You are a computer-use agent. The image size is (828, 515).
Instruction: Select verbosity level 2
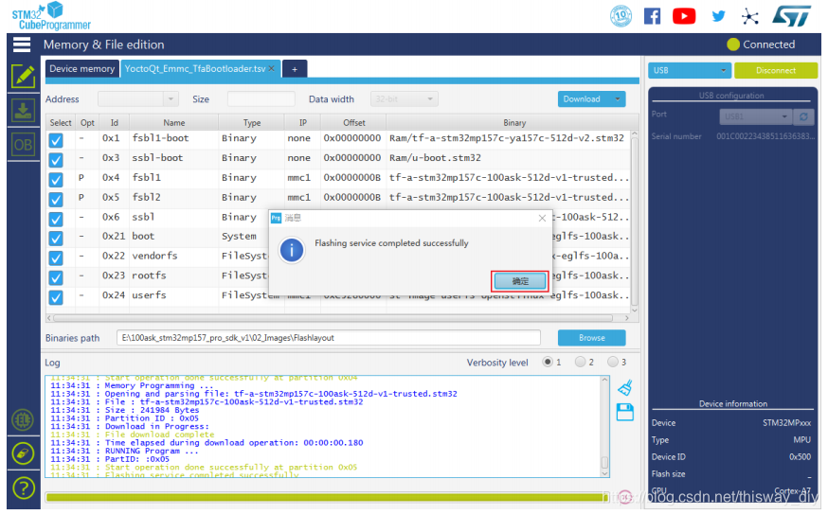point(581,362)
